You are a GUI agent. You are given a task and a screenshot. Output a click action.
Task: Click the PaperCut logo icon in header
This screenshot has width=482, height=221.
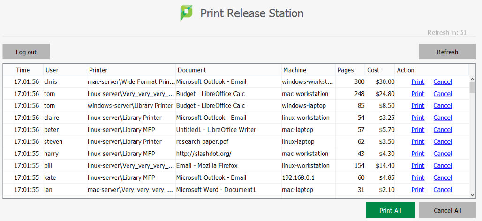point(186,13)
